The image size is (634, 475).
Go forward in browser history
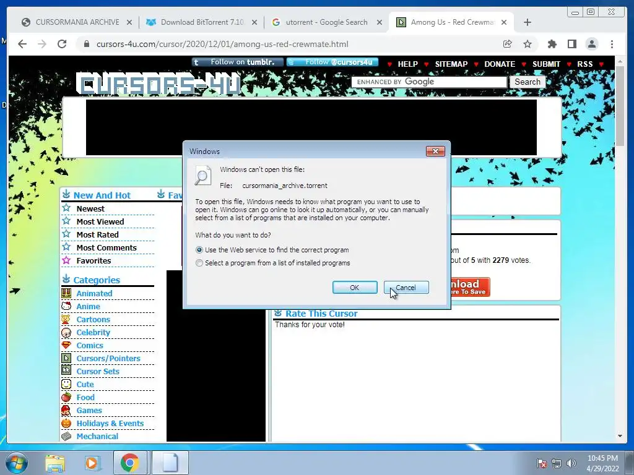(x=42, y=44)
